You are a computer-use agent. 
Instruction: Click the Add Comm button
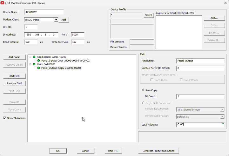(x=15, y=57)
